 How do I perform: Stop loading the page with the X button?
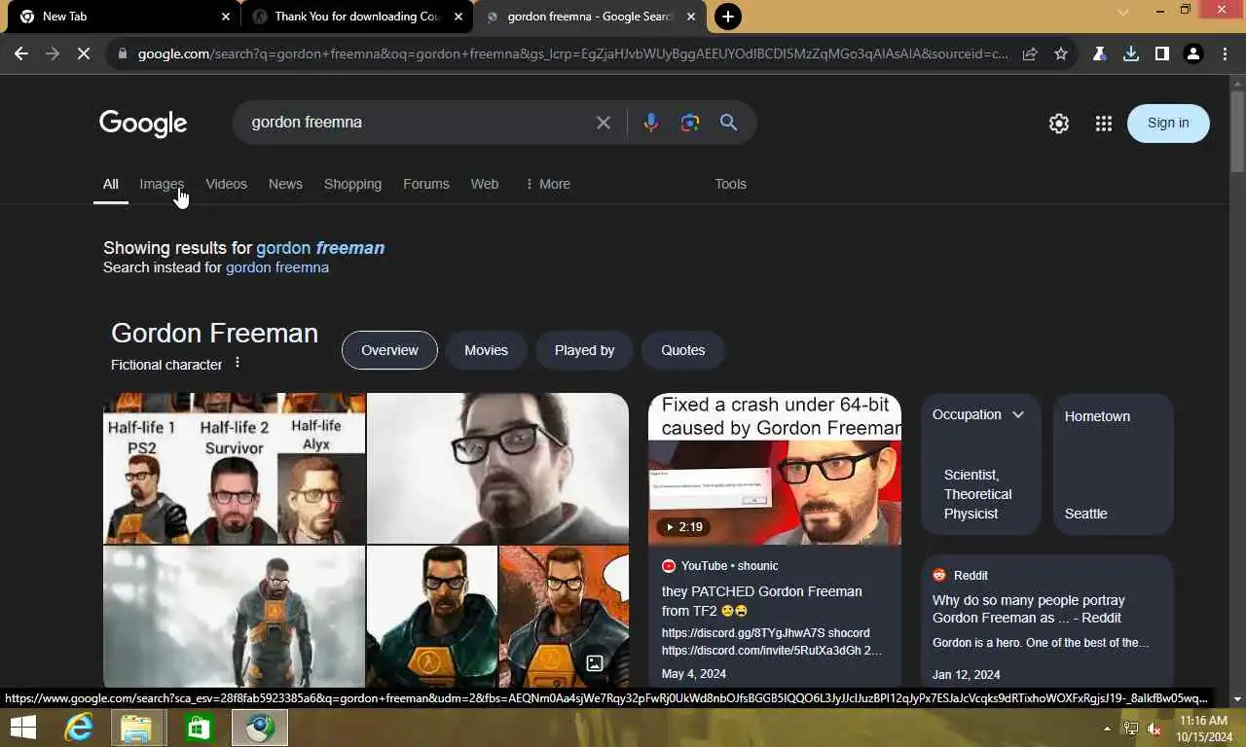(x=84, y=53)
